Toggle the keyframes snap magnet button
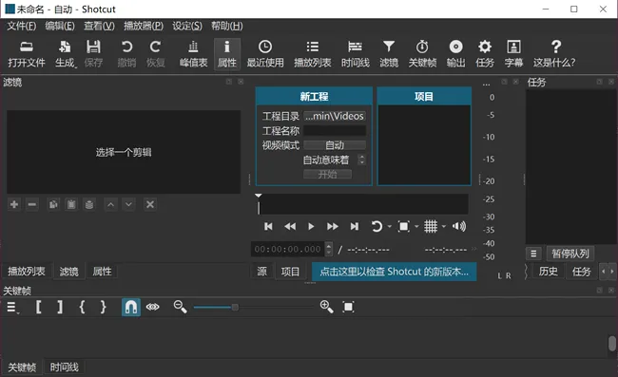Viewport: 618px width, 377px height. point(131,307)
